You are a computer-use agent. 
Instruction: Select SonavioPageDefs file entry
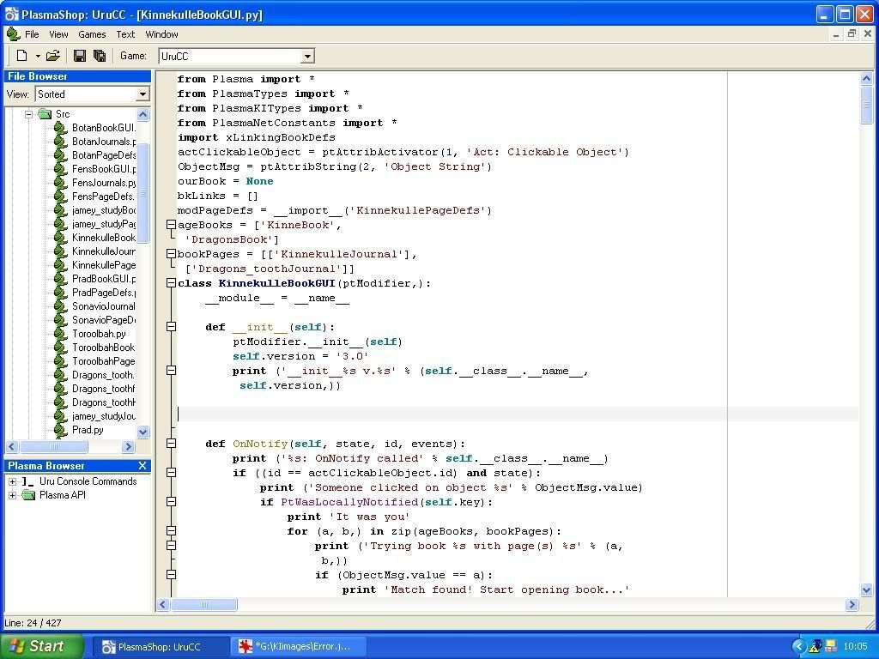coord(104,320)
